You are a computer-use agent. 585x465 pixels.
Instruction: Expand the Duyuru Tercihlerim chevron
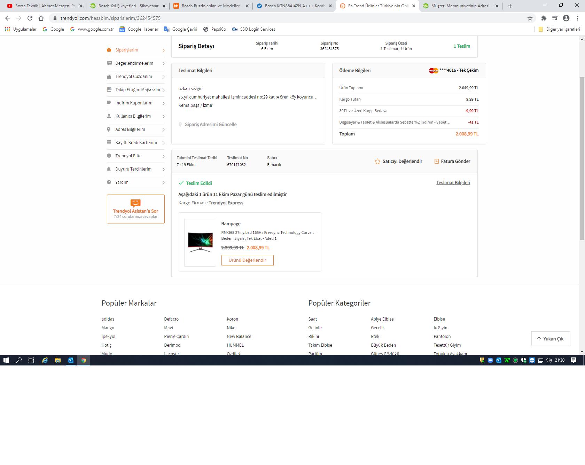[x=163, y=170]
